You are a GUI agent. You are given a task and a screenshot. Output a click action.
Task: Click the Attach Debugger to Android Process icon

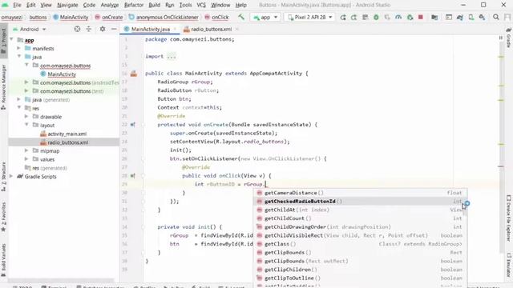coord(410,18)
